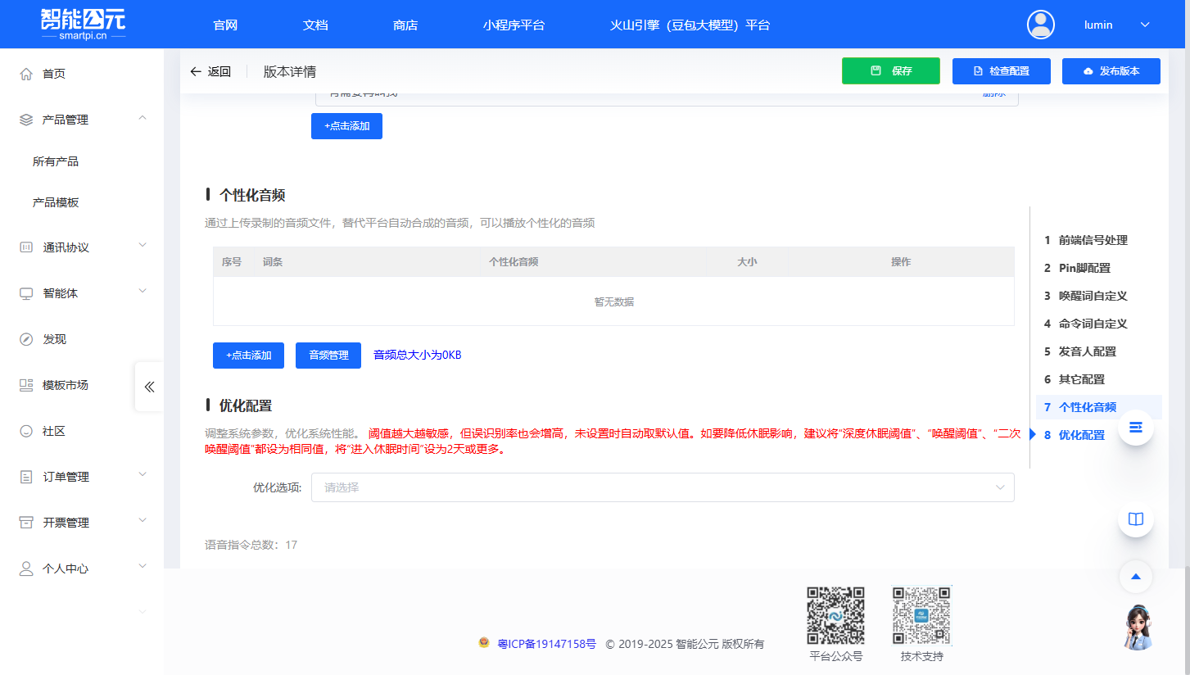Open 模板市场 from the sidebar
1190x675 pixels.
click(x=25, y=385)
